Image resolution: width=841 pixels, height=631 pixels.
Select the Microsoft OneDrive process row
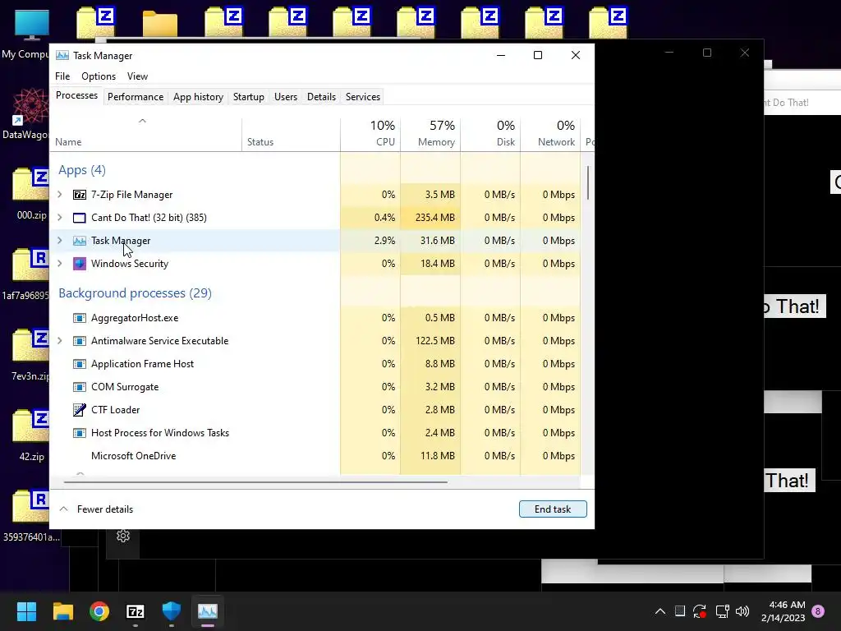[x=315, y=456]
